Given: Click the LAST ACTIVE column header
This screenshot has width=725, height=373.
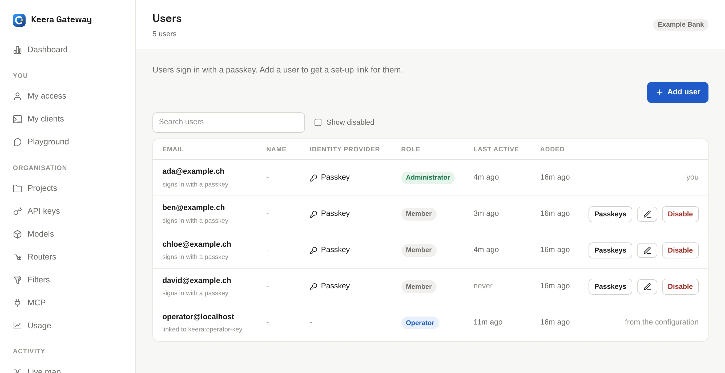Looking at the screenshot, I should [x=496, y=149].
